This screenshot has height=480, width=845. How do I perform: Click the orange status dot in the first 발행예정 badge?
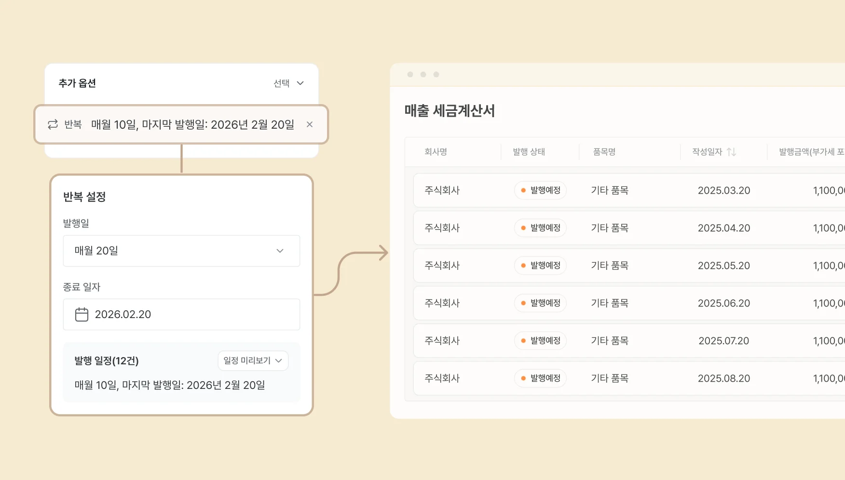(523, 190)
